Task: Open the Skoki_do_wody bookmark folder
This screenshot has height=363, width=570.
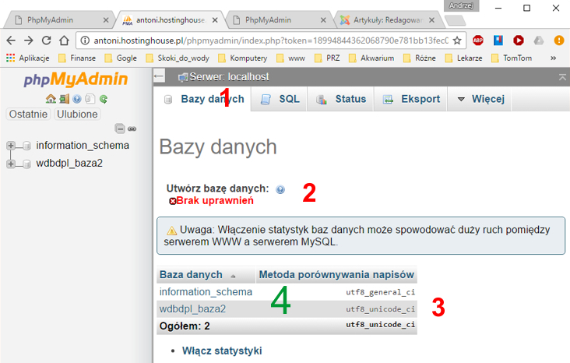Action: (x=178, y=58)
